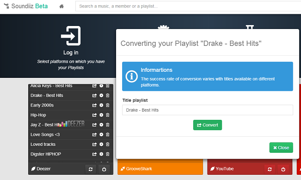This screenshot has height=180, width=301.
Task: Select the Love Songs <3 playlist row
Action: click(x=71, y=135)
